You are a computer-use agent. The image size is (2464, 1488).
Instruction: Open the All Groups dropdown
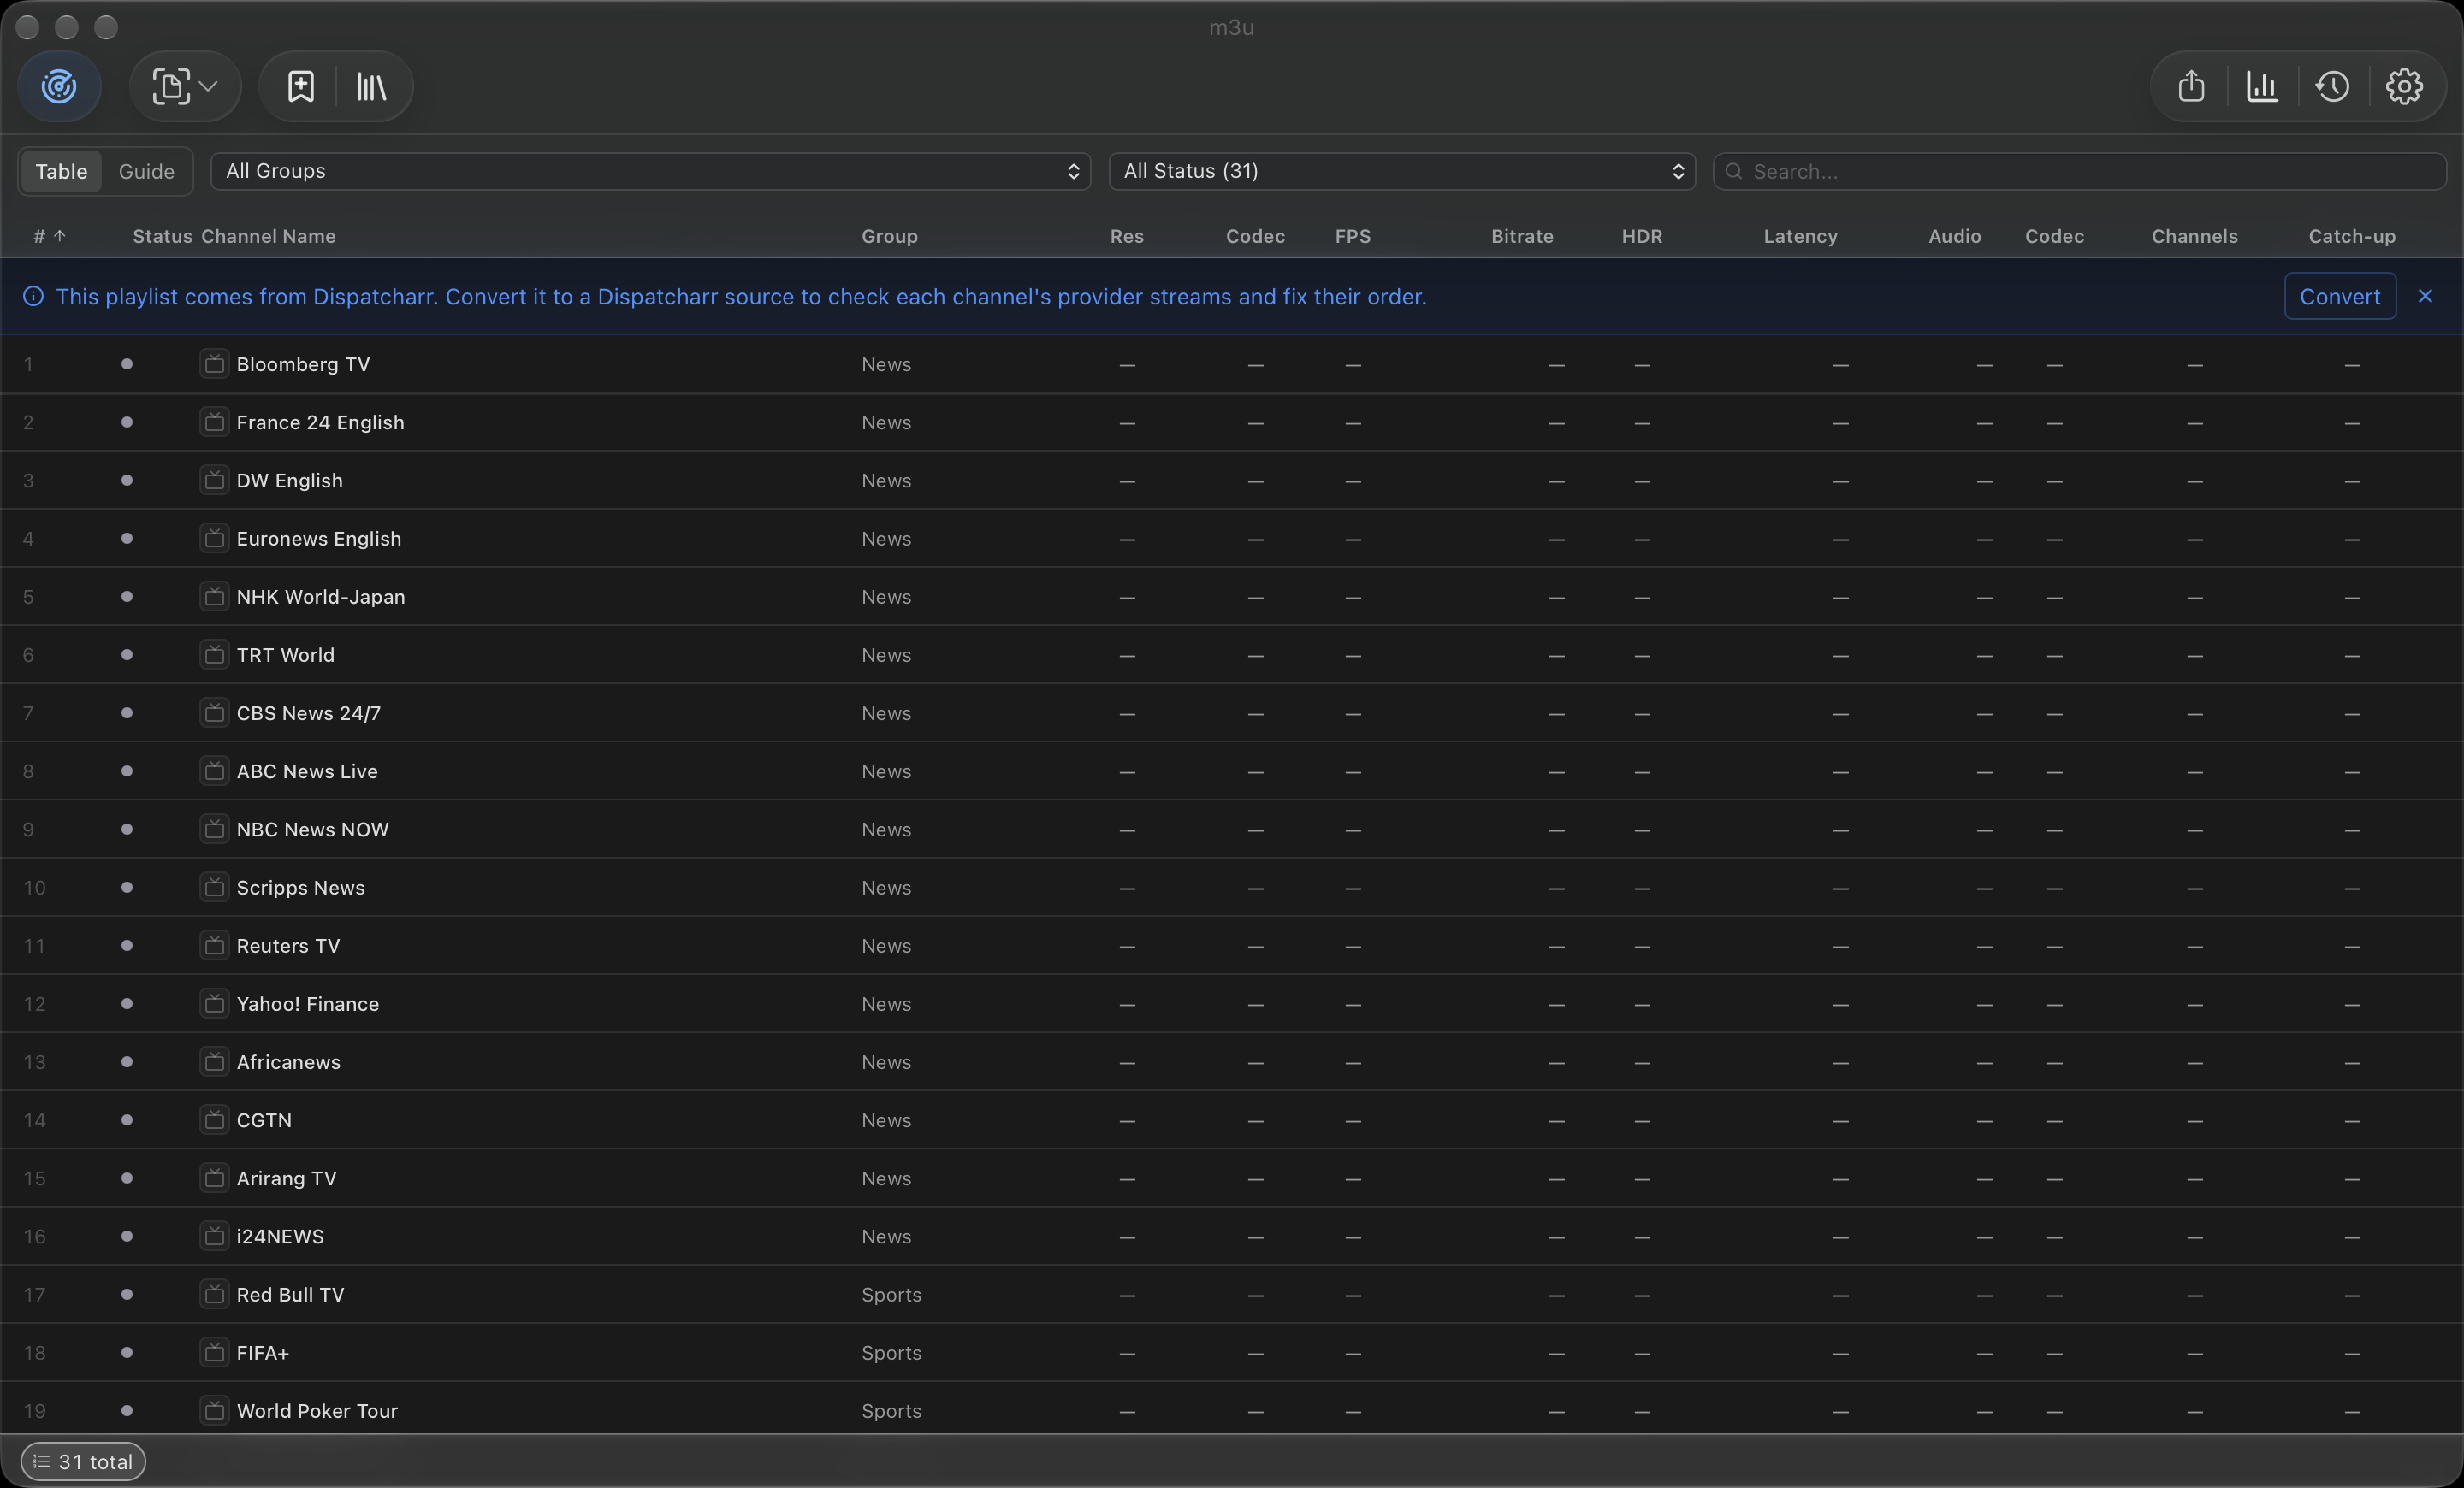[x=650, y=171]
